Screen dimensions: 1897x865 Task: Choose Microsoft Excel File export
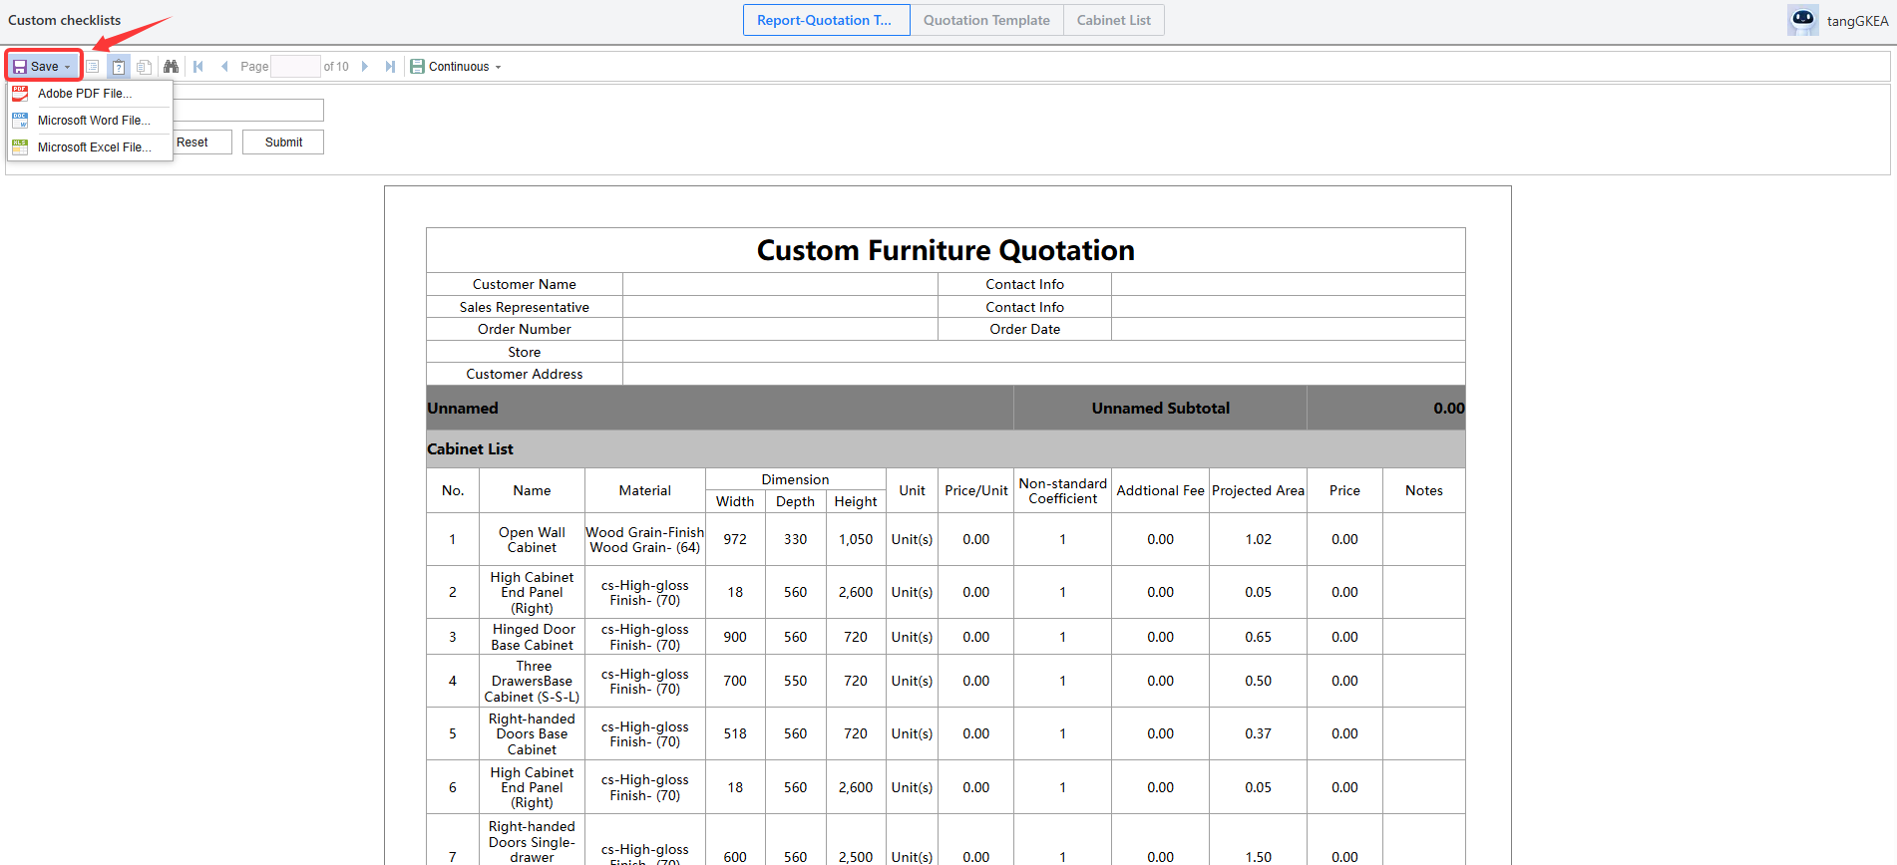click(x=91, y=147)
